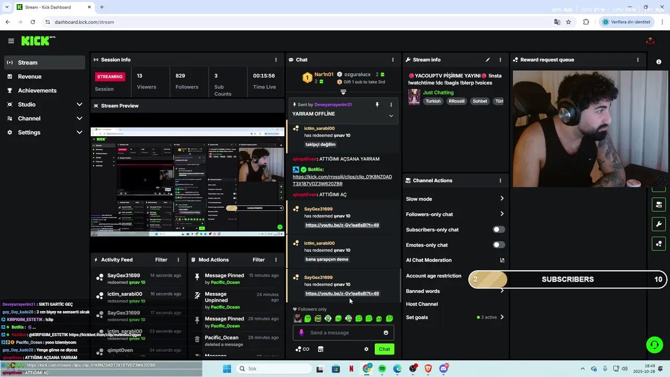
Task: Open the shop icon below chat input
Action: (x=320, y=349)
